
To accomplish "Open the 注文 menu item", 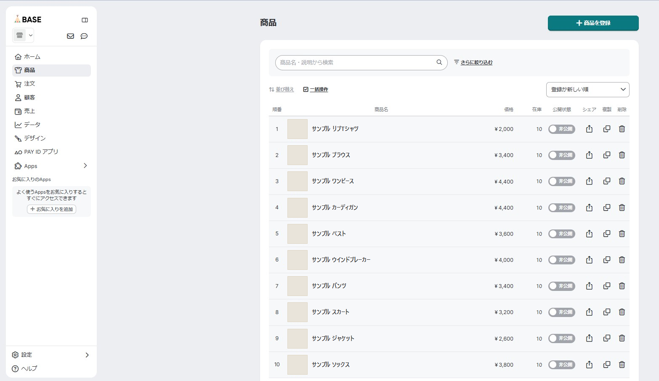I will [x=51, y=84].
